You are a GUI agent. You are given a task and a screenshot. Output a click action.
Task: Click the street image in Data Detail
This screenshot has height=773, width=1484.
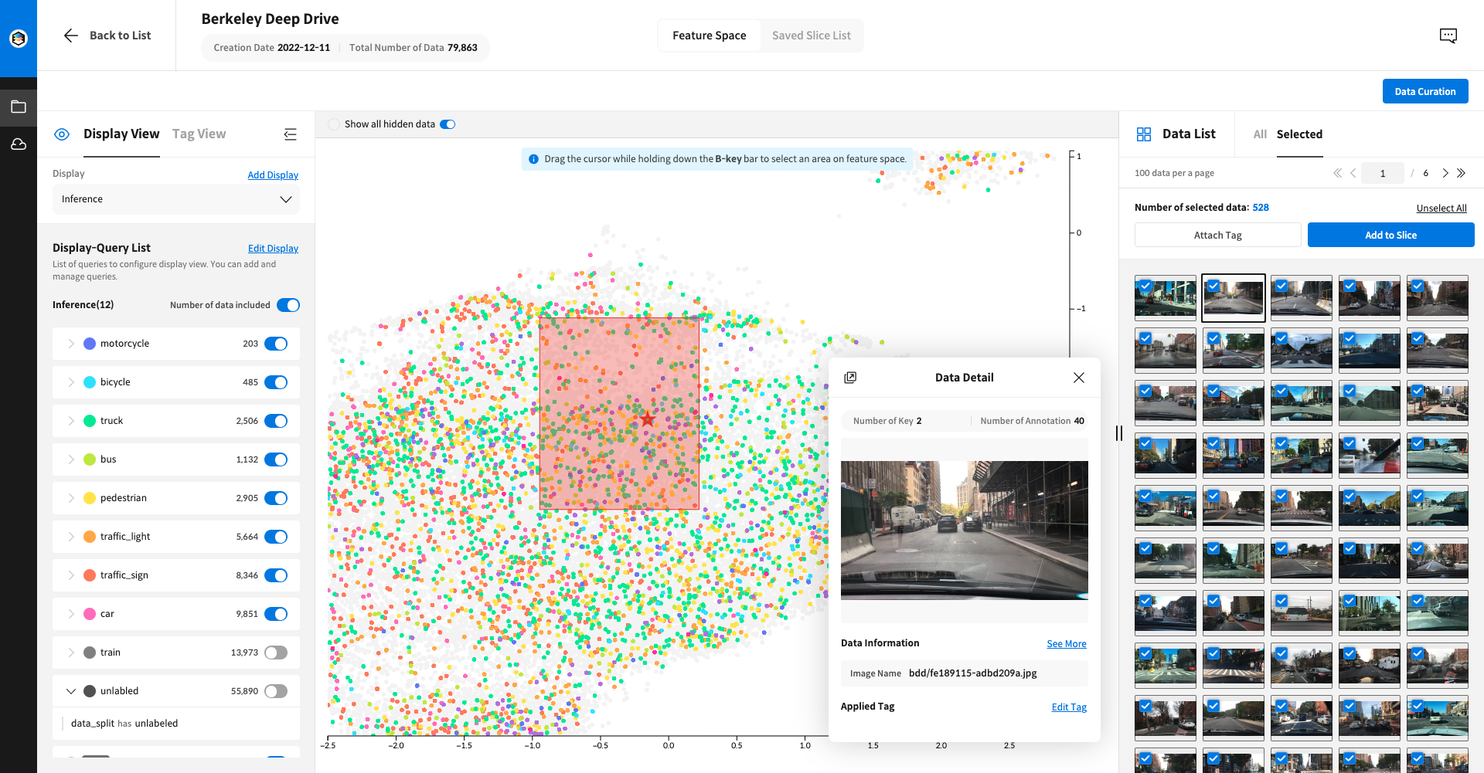[x=965, y=531]
